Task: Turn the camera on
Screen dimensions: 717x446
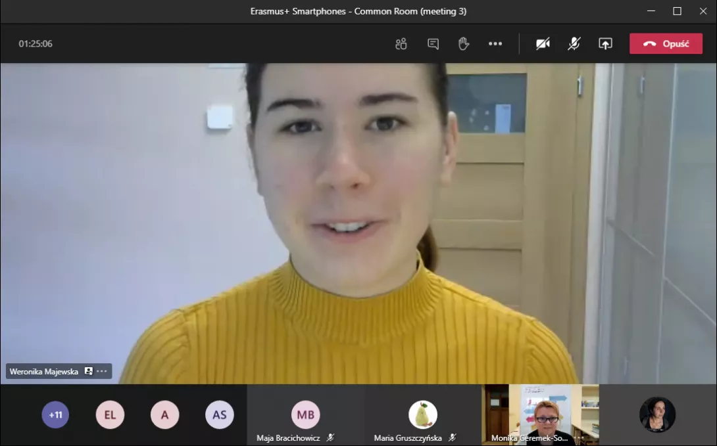Action: (x=543, y=44)
